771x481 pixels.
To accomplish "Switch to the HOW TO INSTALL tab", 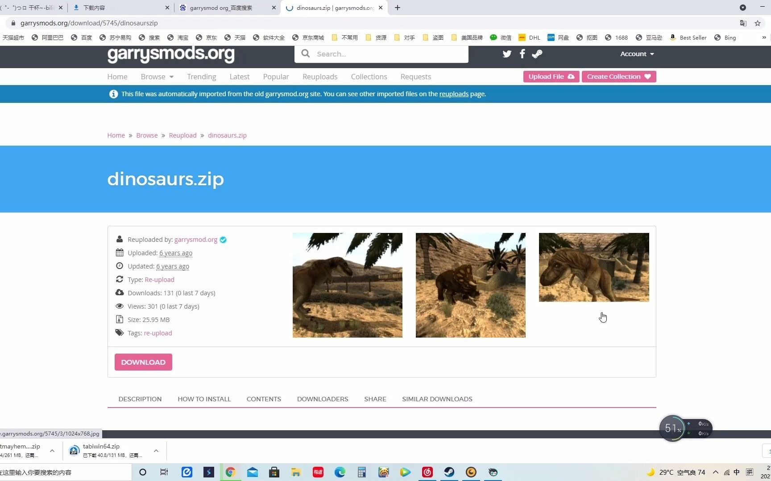I will pos(204,399).
